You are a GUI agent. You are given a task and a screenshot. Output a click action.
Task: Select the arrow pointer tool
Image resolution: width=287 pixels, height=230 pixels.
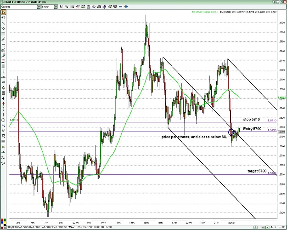click(x=3, y=12)
